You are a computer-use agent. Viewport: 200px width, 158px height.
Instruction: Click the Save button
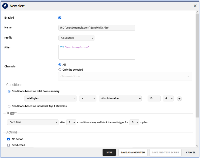pyautogui.click(x=109, y=152)
